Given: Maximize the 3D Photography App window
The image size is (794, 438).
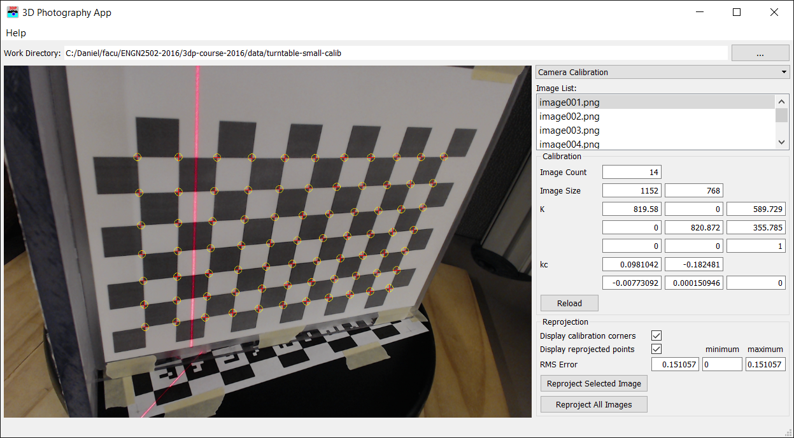Looking at the screenshot, I should pyautogui.click(x=737, y=12).
